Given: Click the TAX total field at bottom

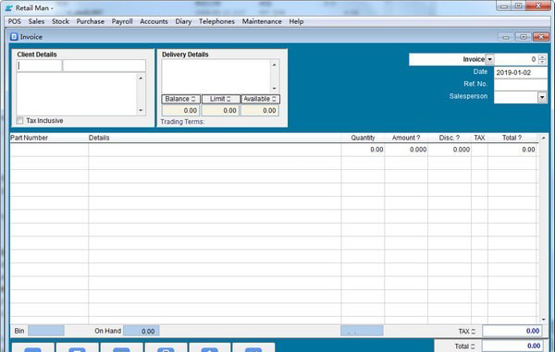Looking at the screenshot, I should (x=512, y=331).
